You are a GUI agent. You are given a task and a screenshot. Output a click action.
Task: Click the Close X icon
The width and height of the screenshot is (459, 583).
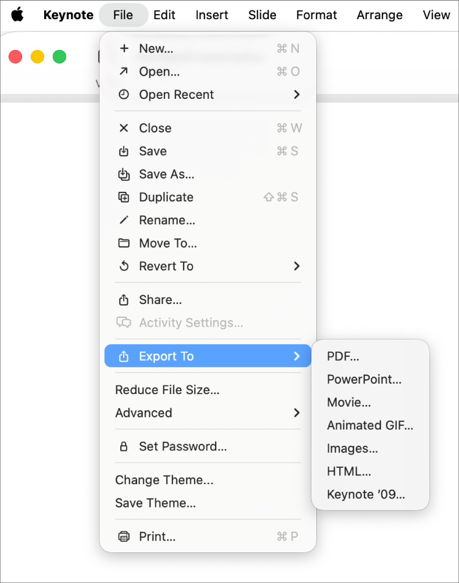pos(124,128)
